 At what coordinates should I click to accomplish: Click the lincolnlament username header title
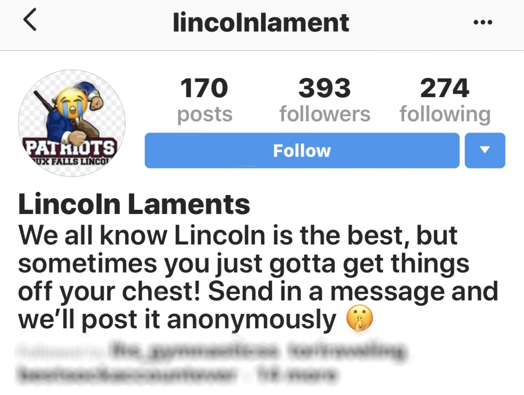[x=261, y=22]
